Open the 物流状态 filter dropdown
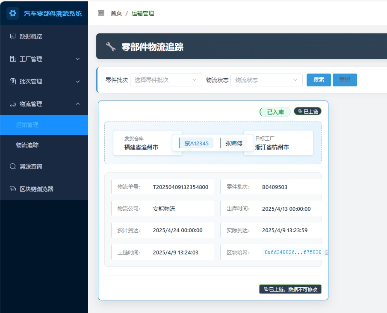Image resolution: width=387 pixels, height=313 pixels. pyautogui.click(x=266, y=80)
